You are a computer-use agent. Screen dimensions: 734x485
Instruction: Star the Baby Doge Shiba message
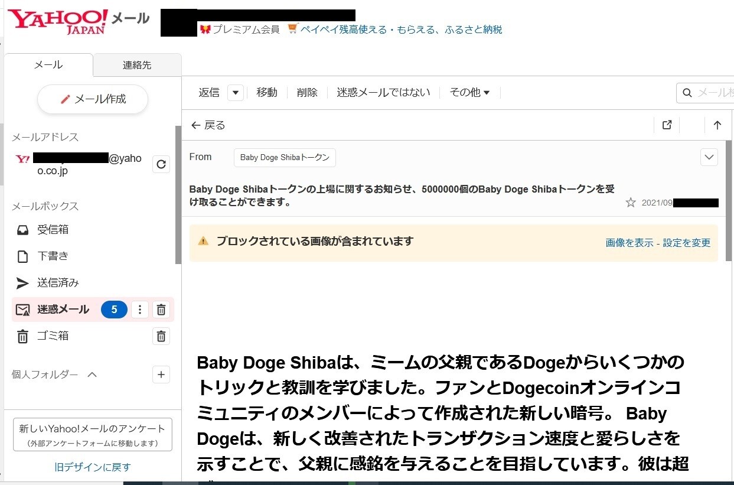pos(631,203)
